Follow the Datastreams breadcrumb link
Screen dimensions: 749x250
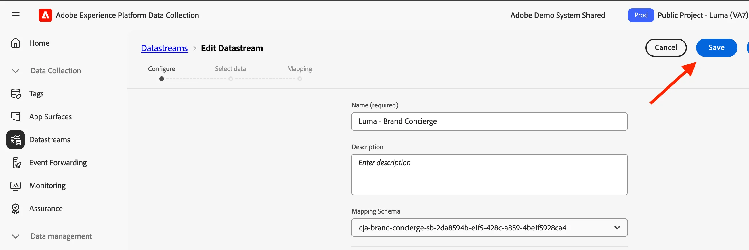point(164,48)
